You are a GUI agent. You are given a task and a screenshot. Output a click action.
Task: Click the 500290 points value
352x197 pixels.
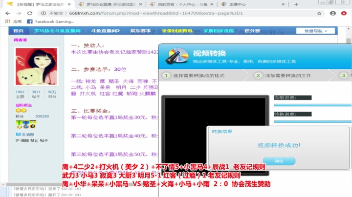[42, 116]
